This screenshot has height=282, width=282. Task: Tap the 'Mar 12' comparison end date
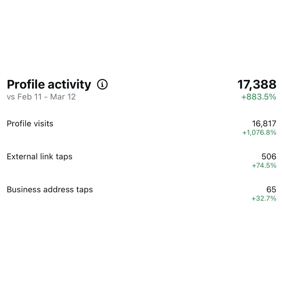(x=63, y=97)
